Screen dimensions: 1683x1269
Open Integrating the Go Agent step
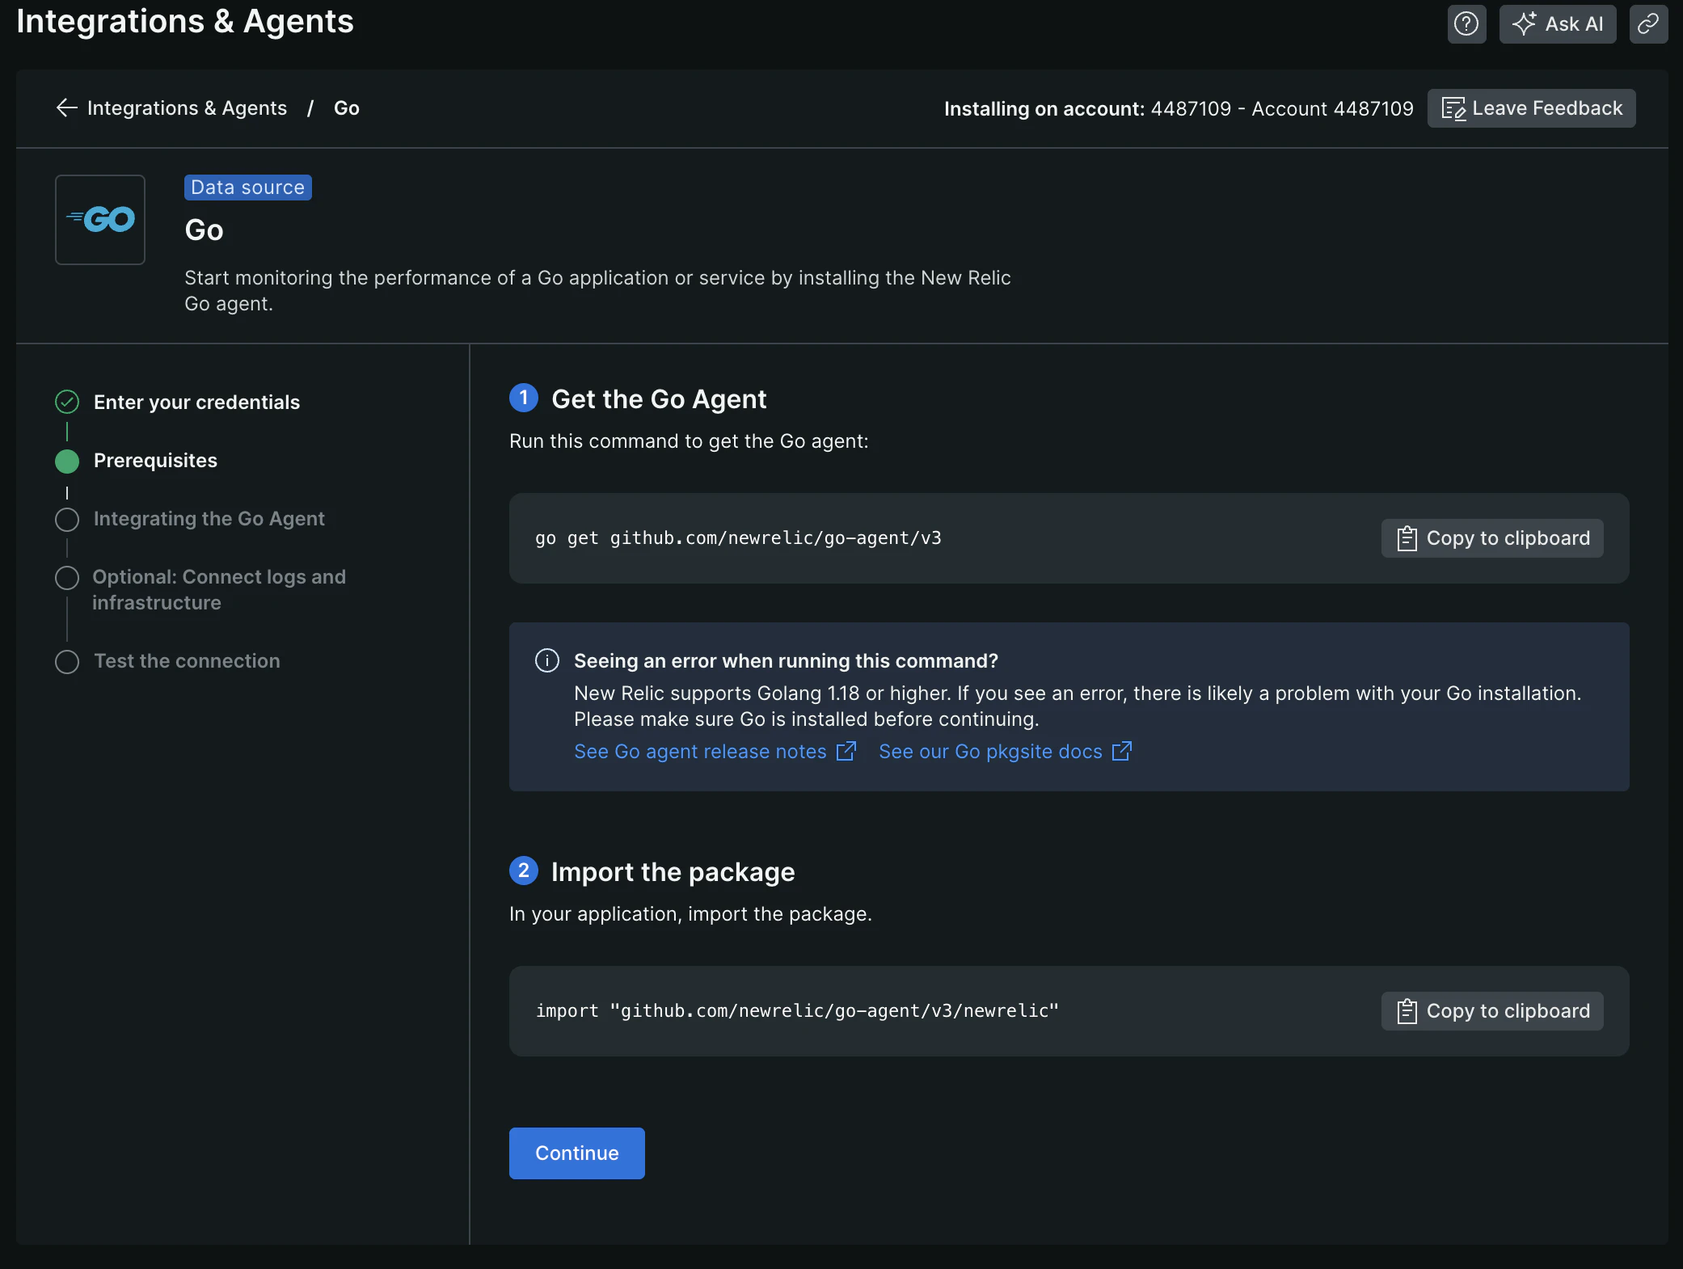(x=209, y=519)
